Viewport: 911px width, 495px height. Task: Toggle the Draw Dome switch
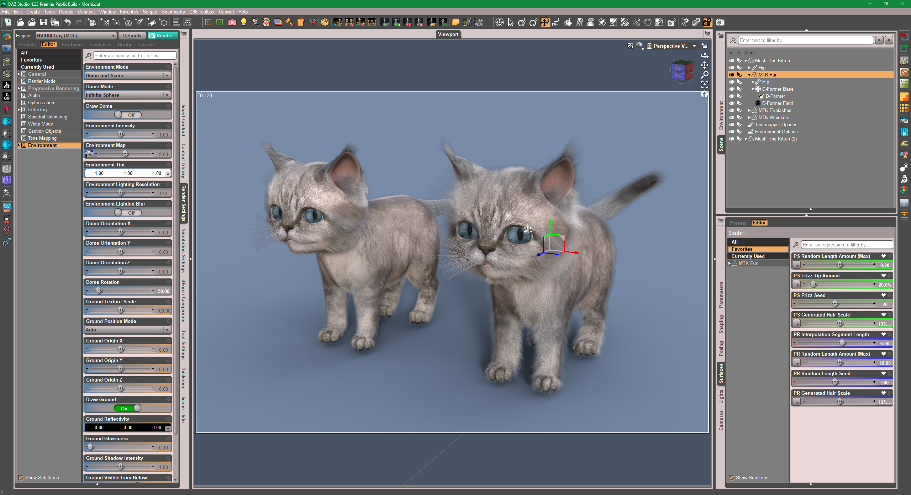point(128,115)
